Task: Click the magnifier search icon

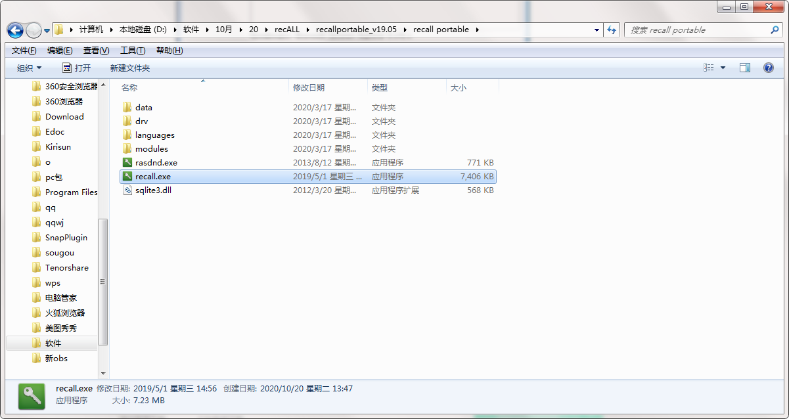Action: pos(775,30)
